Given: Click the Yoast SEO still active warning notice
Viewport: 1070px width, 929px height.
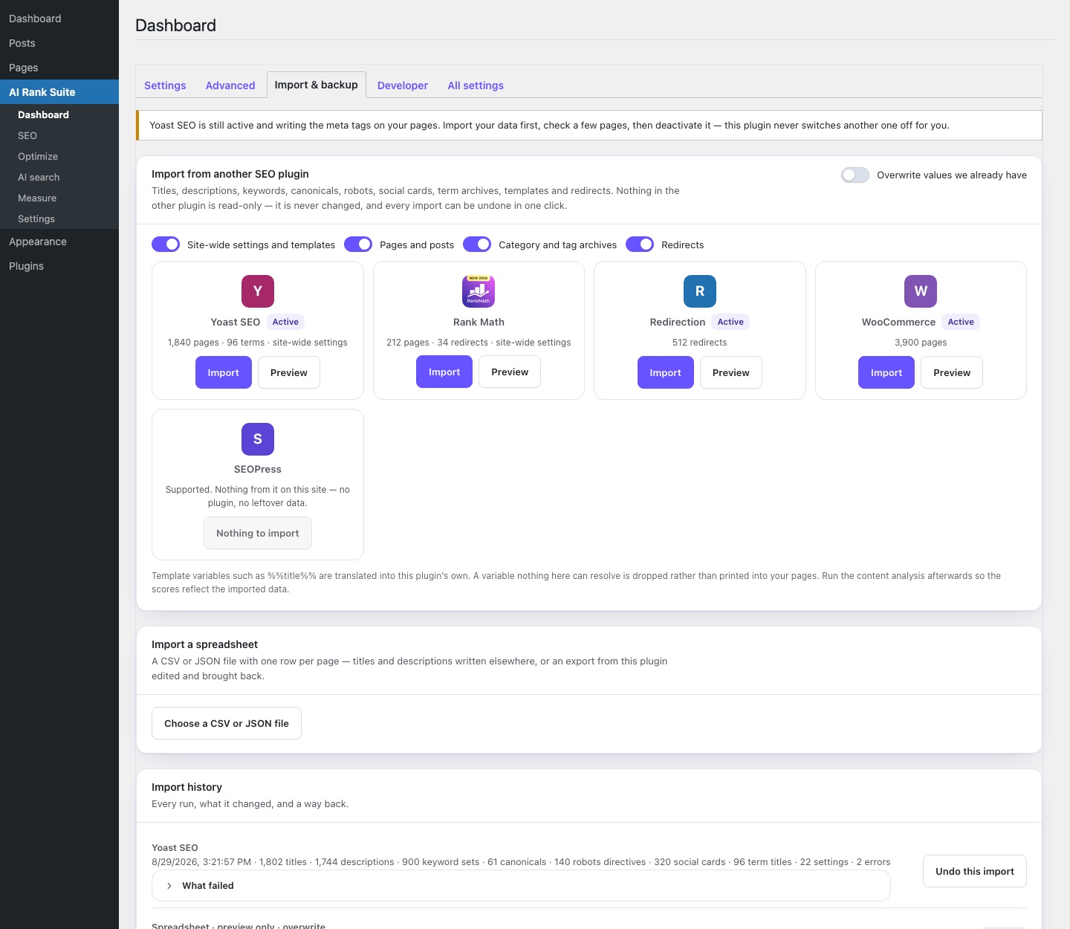Looking at the screenshot, I should click(589, 125).
